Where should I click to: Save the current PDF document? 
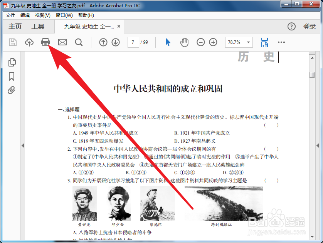pos(12,42)
